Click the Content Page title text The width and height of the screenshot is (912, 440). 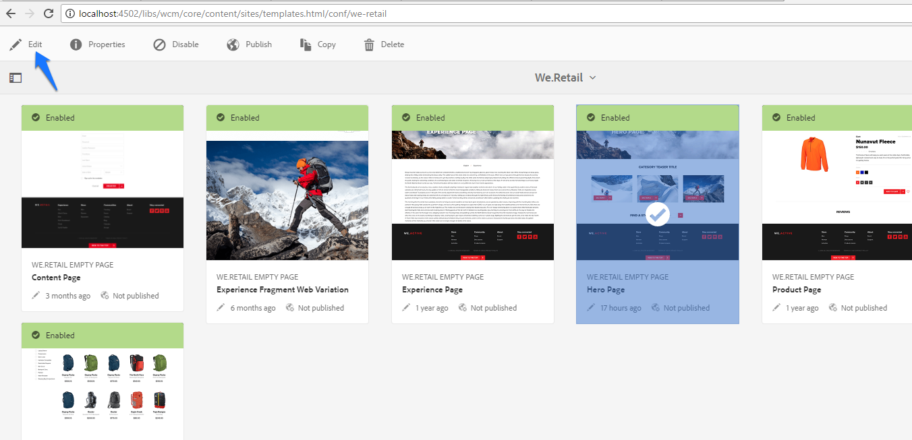[56, 278]
